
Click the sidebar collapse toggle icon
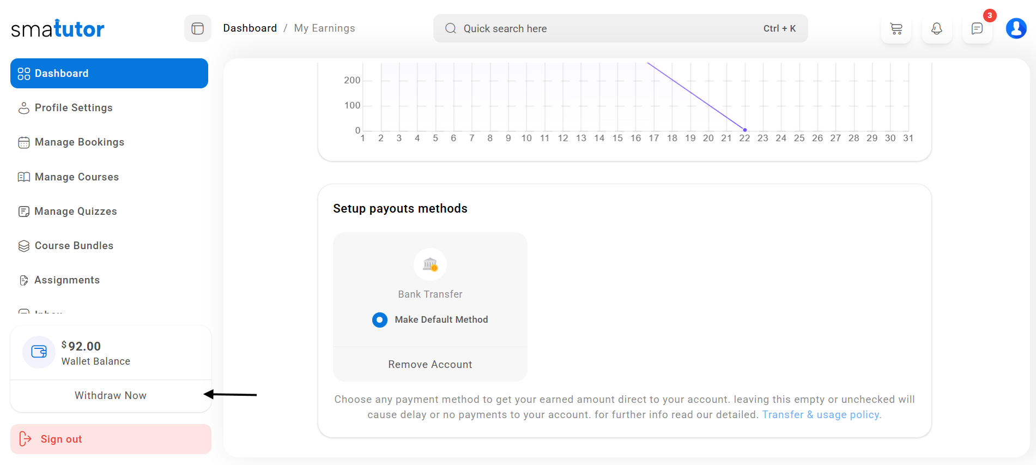(x=197, y=28)
